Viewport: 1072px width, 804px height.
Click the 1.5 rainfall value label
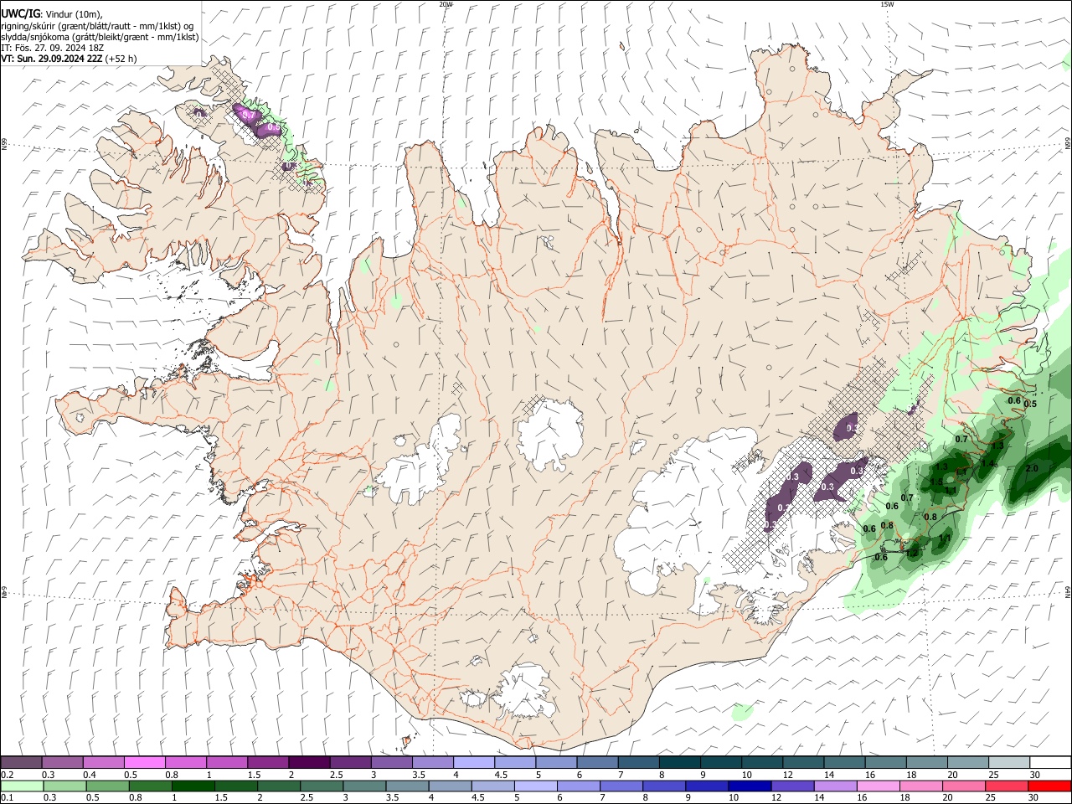(936, 482)
